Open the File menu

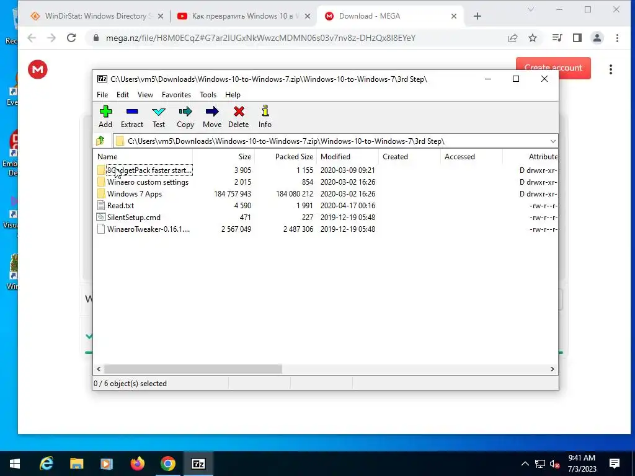pyautogui.click(x=102, y=95)
